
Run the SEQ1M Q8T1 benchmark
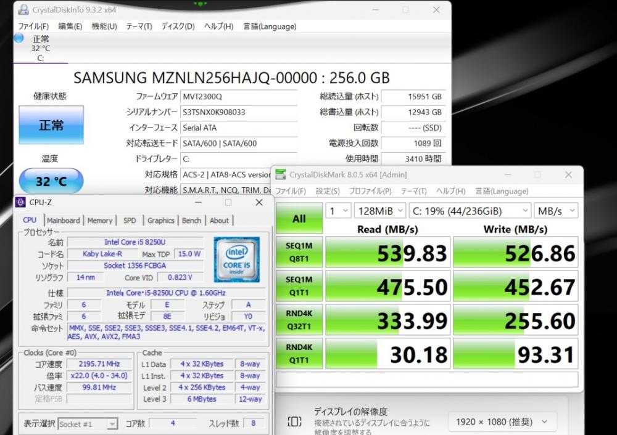pyautogui.click(x=299, y=252)
